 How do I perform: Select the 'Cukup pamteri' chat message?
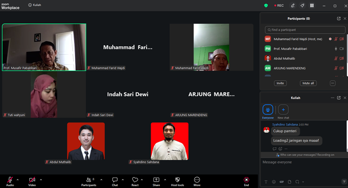click(x=285, y=131)
